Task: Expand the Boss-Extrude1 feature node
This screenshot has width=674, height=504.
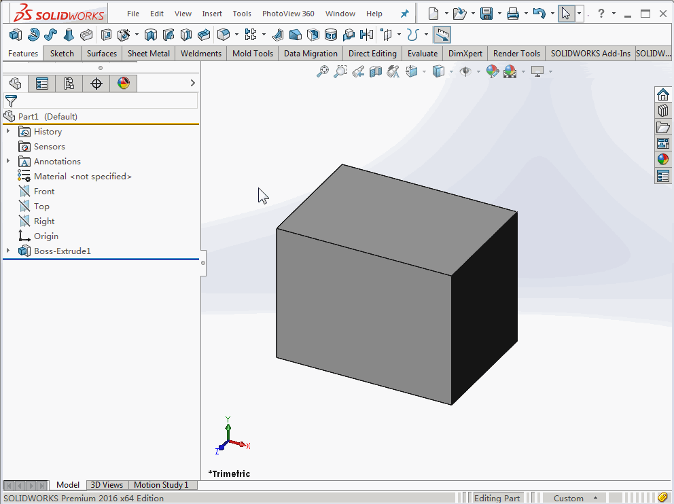Action: pos(7,251)
